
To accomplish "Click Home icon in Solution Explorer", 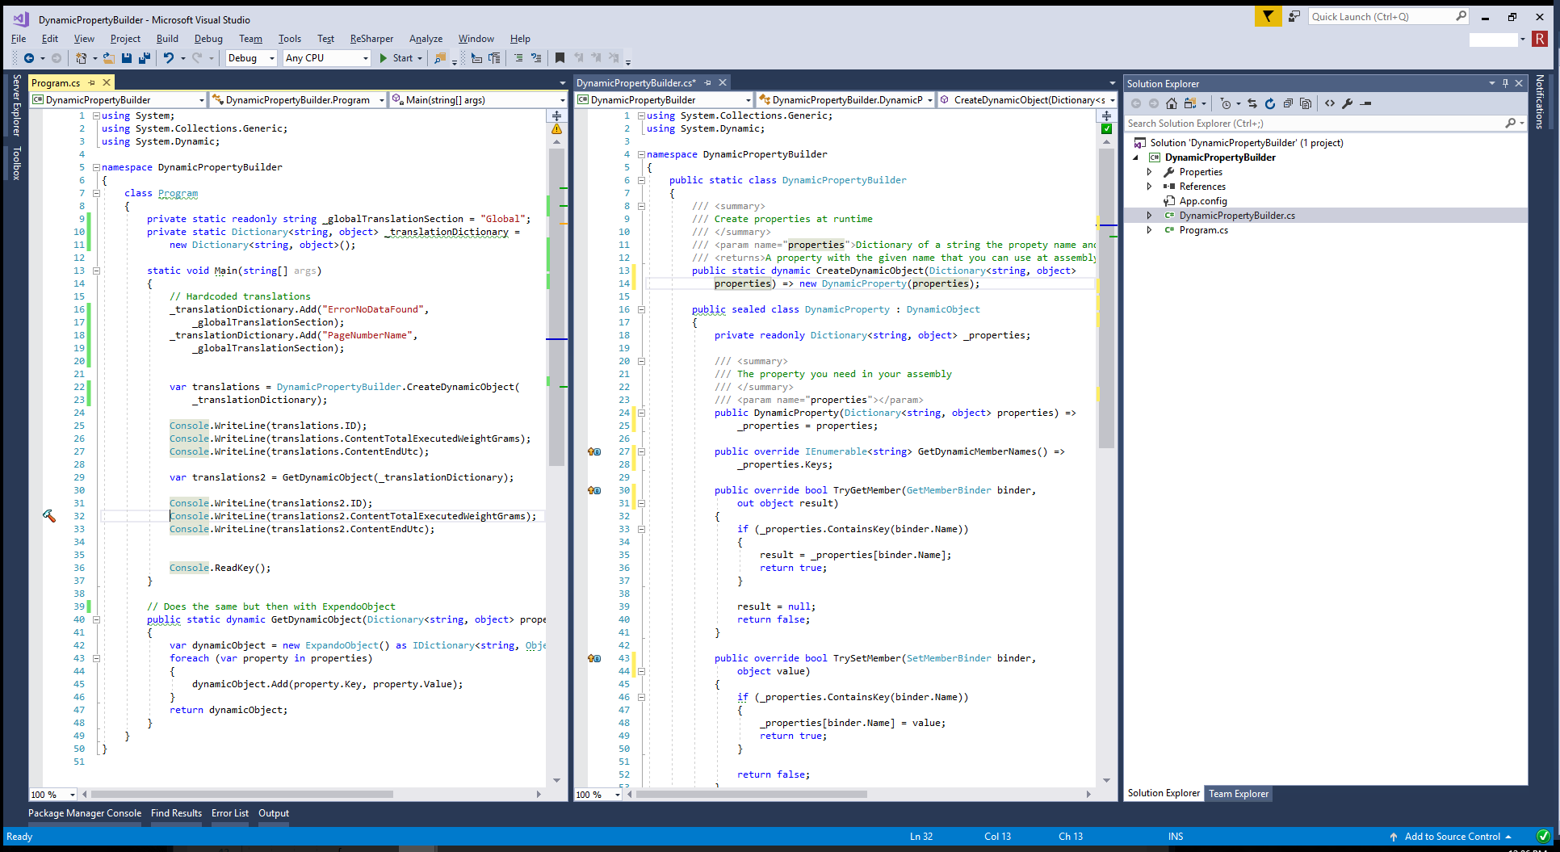I will pos(1171,103).
